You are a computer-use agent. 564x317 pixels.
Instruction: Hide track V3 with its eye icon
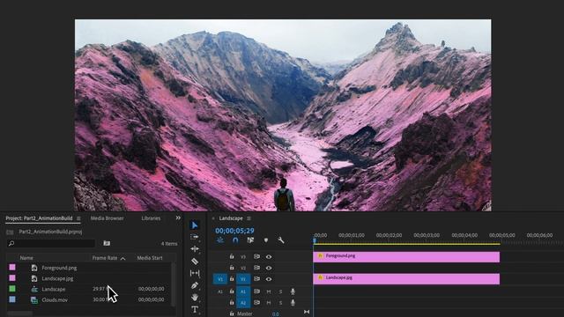[269, 256]
